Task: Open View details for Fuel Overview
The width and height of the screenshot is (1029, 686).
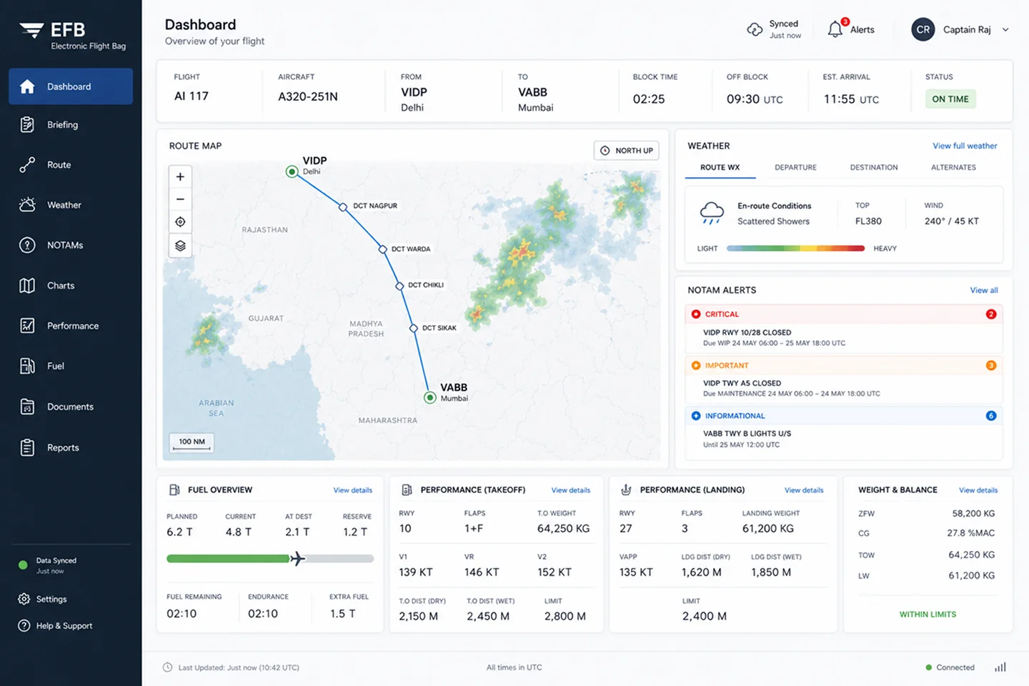Action: pyautogui.click(x=352, y=490)
